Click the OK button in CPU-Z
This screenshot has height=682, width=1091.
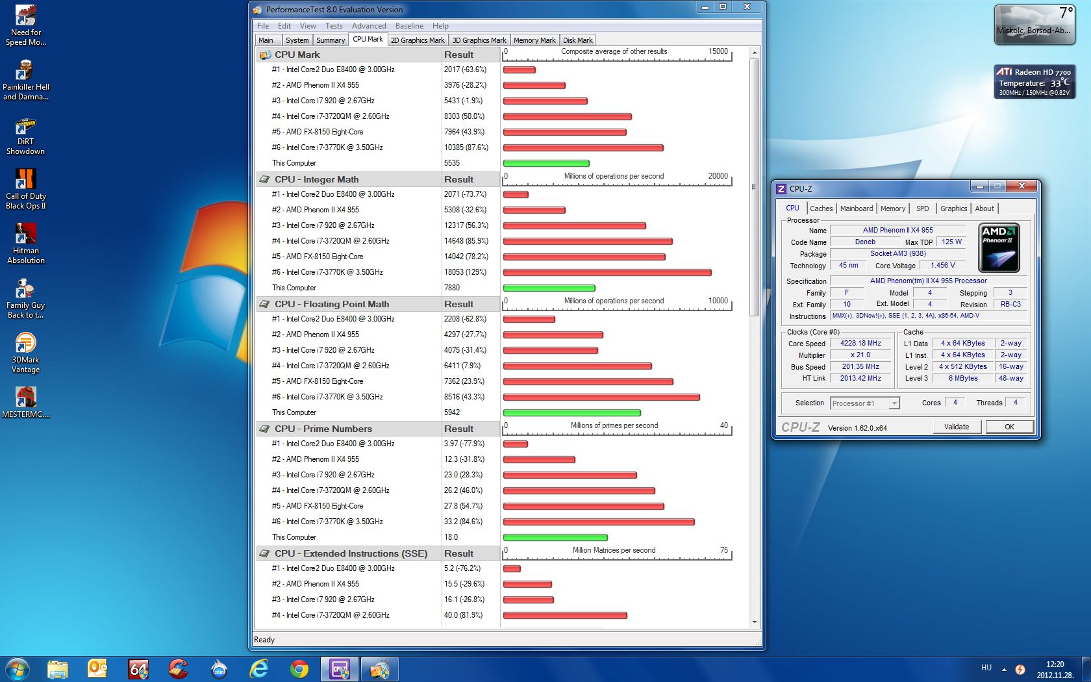point(1009,427)
